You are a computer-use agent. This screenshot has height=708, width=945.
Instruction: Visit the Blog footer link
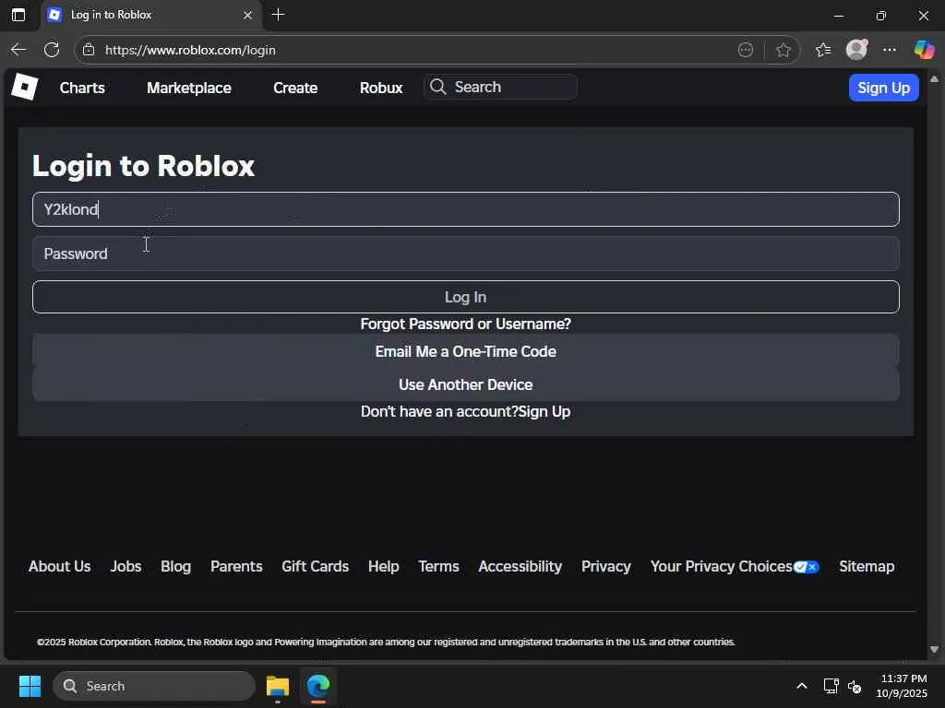[176, 567]
